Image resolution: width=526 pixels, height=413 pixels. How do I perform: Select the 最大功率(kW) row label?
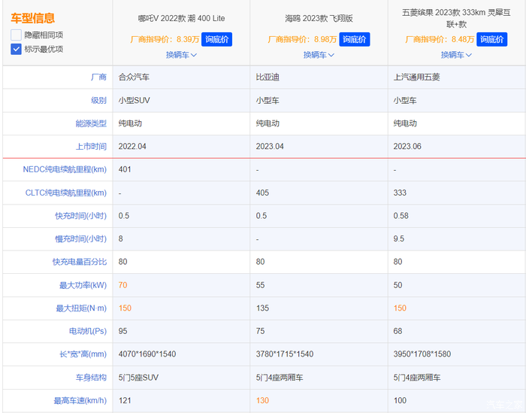coord(81,285)
